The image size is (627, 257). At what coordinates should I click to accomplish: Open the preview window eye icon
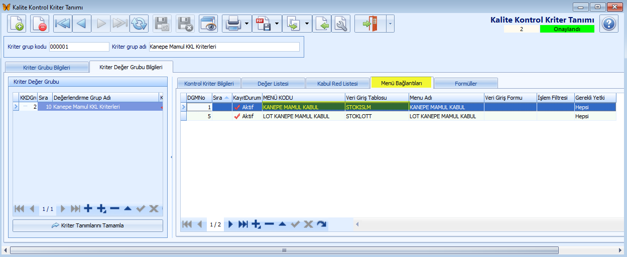208,24
